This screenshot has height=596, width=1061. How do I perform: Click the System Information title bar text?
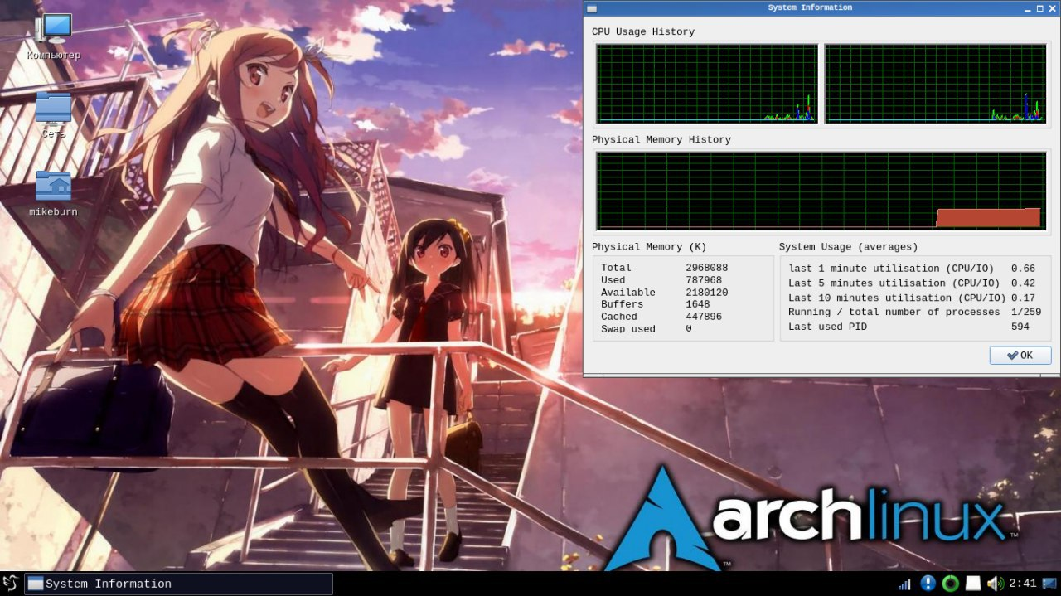[x=810, y=7]
